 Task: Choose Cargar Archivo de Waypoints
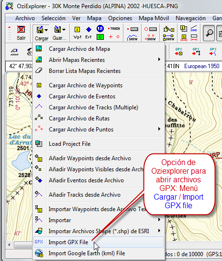coord(99,85)
